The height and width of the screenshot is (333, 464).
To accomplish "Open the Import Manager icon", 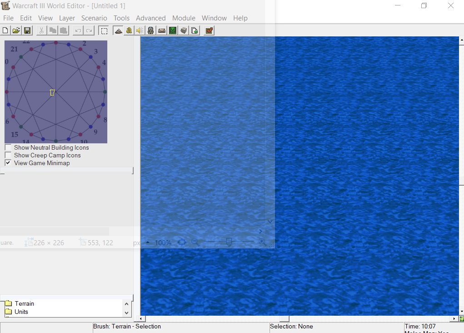I will click(x=195, y=30).
